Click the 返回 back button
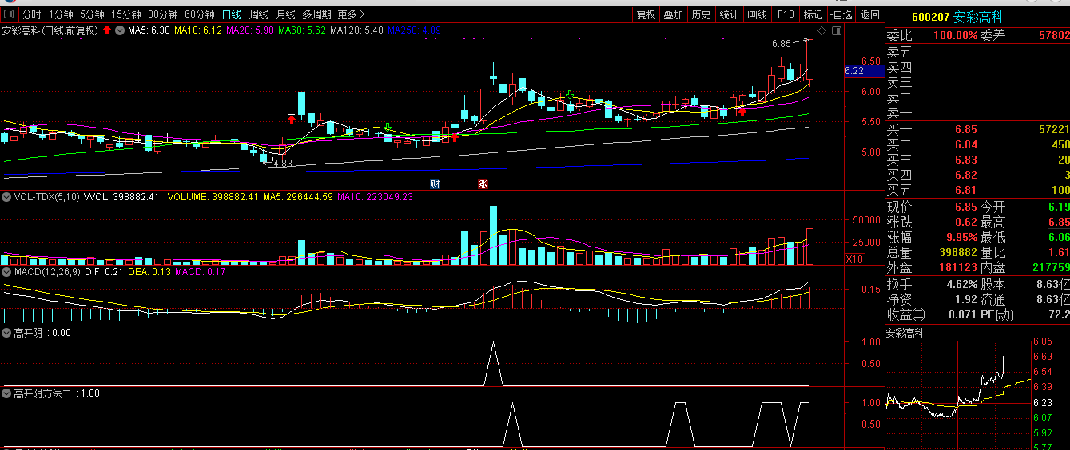Image resolution: width=1070 pixels, height=450 pixels. (x=869, y=14)
